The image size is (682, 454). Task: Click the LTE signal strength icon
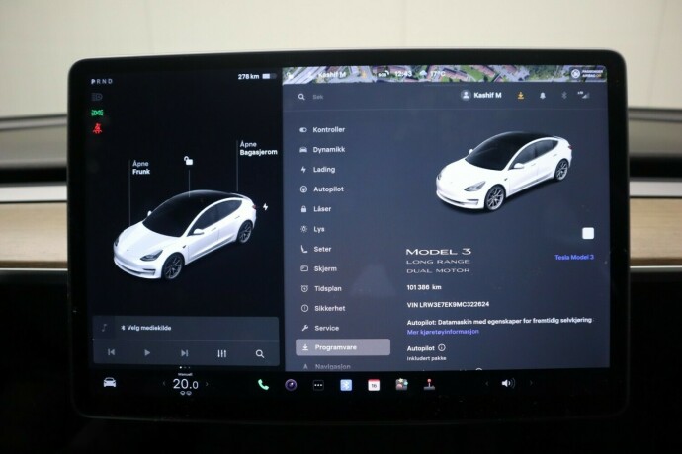click(x=584, y=95)
